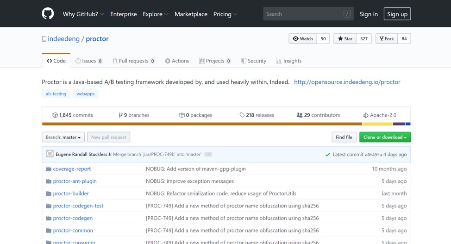Open the opensource.indeedeng.io/proctor link
451x244 pixels.
click(x=347, y=82)
